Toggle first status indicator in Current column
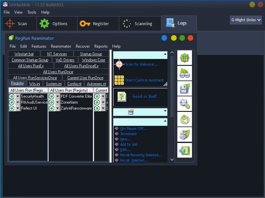 pos(97,96)
